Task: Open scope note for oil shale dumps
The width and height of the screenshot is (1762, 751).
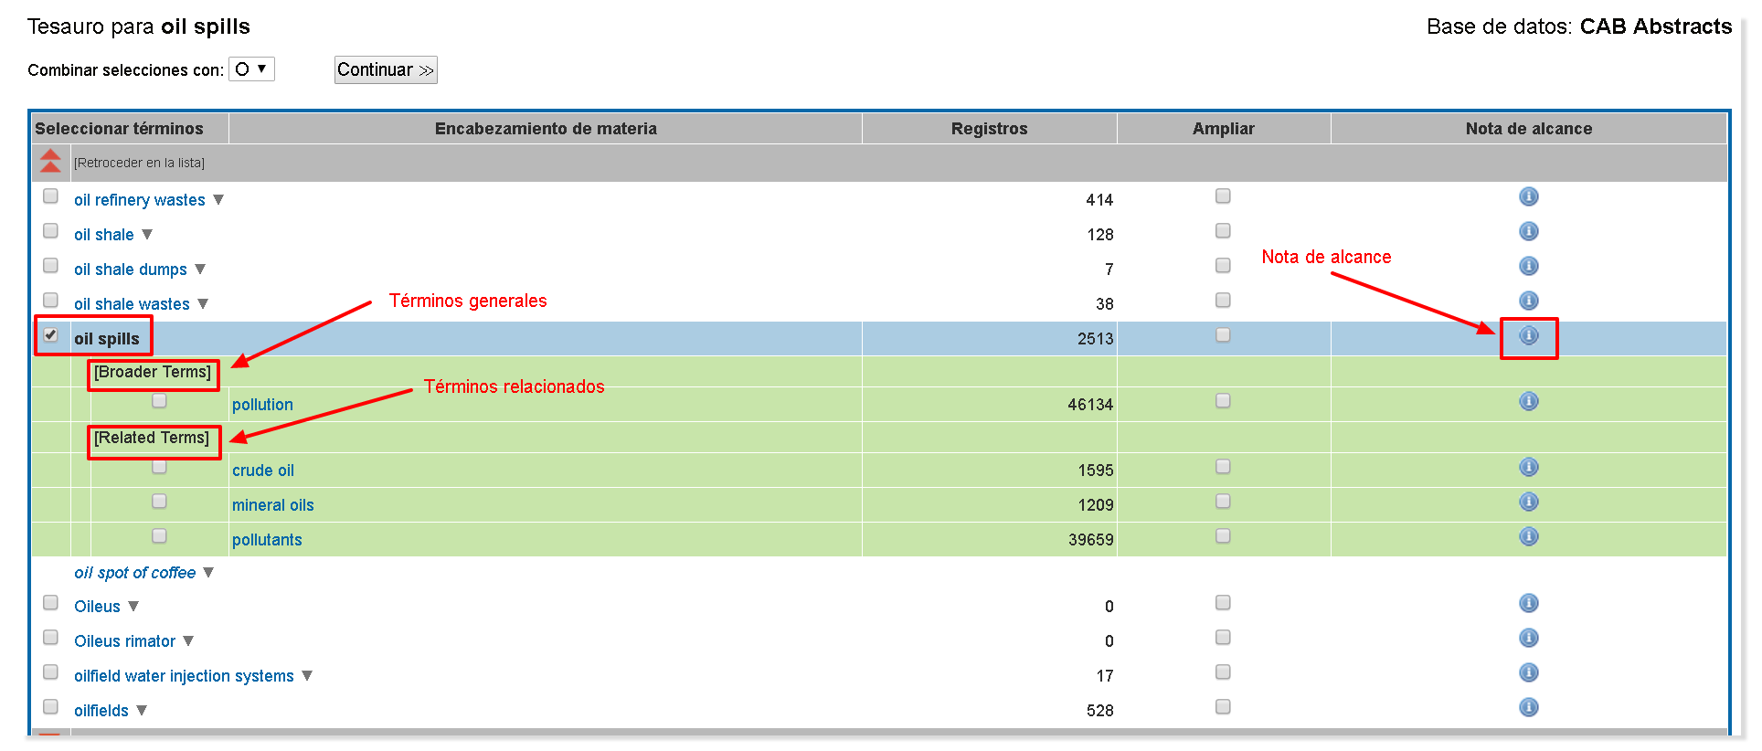Action: [1528, 266]
